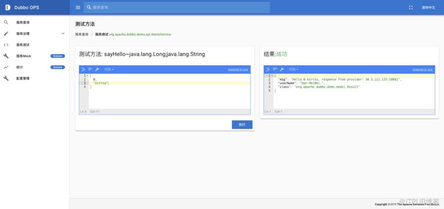Click org.apache.dubbo.demo.api.DemoService breadcrumb text
This screenshot has width=444, height=209.
tap(140, 34)
